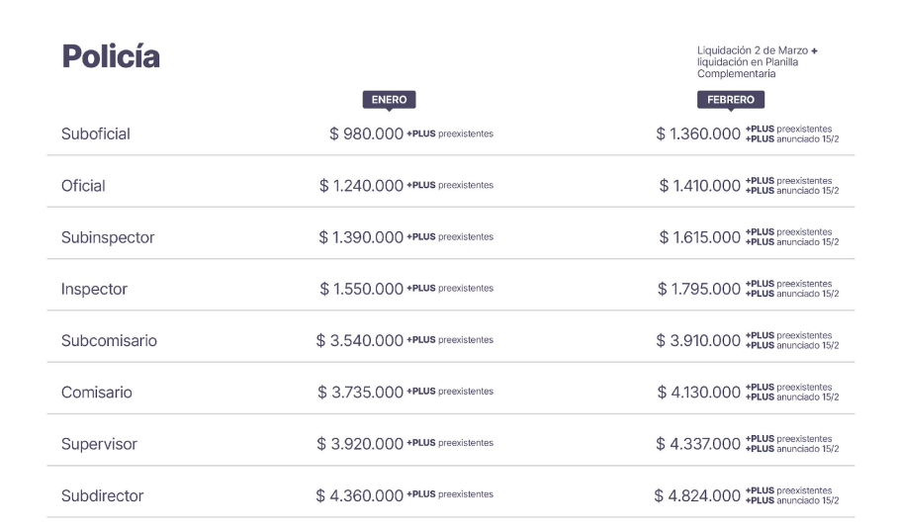Click the $ 4.337.000 Supervisor amount

(x=698, y=444)
